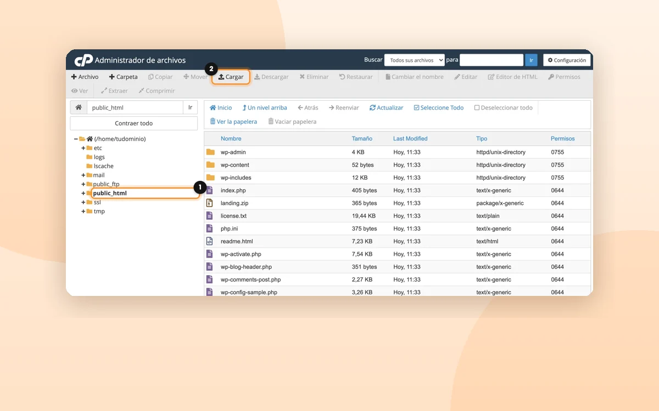The width and height of the screenshot is (659, 411).
Task: Select wp-comments-post.php file name
Action: click(x=250, y=279)
